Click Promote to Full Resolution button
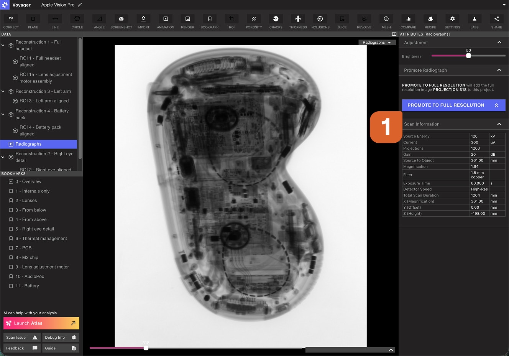This screenshot has height=356, width=509. point(453,105)
